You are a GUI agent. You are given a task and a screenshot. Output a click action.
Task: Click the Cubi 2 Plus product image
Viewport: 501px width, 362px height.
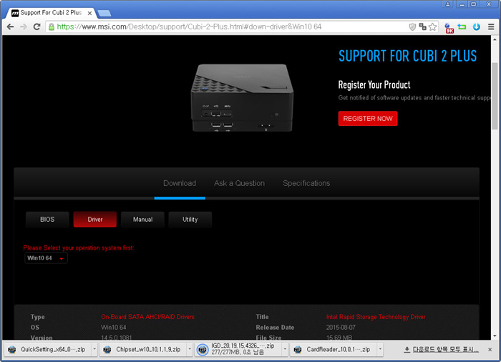click(x=242, y=98)
